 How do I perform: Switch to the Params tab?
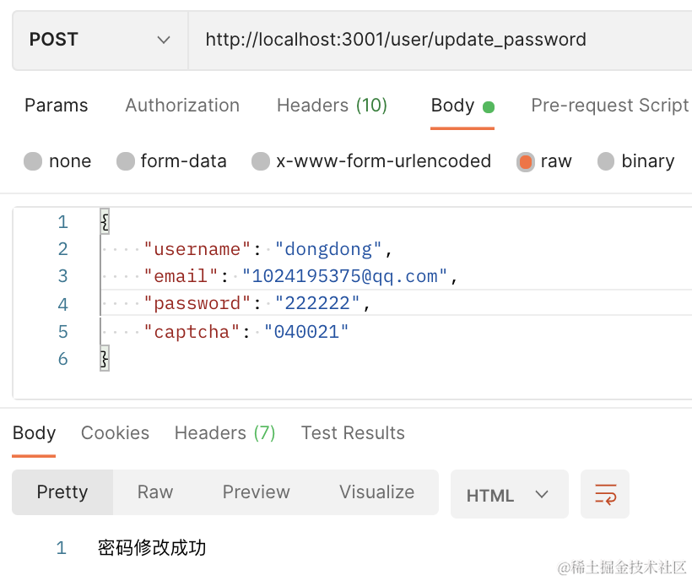pos(56,106)
